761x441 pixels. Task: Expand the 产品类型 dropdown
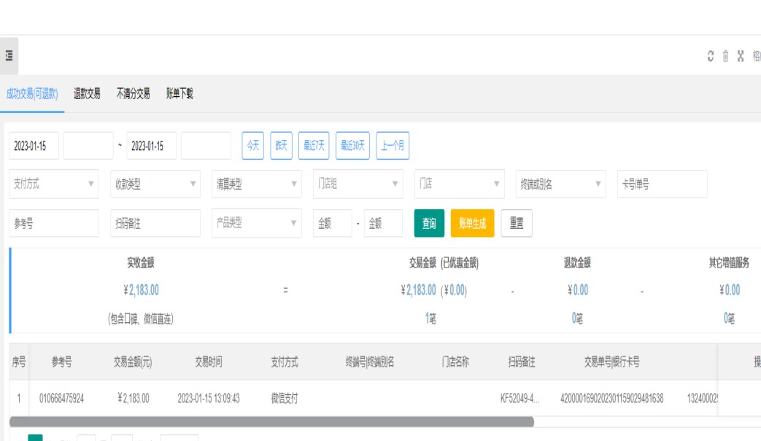pyautogui.click(x=256, y=224)
